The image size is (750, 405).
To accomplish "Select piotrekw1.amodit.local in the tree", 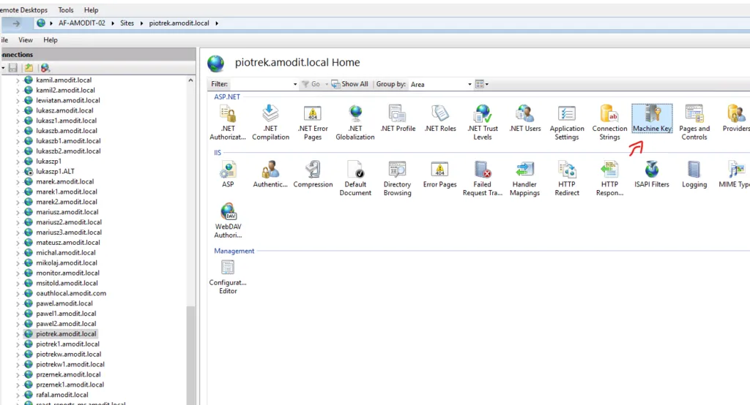I will click(x=70, y=364).
